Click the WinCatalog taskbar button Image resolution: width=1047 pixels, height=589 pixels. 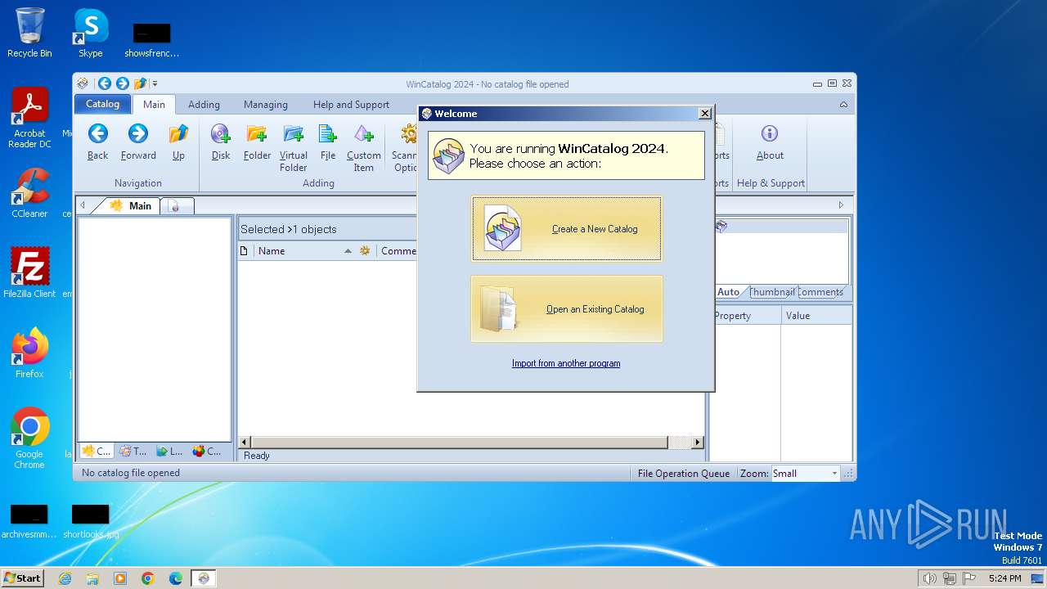click(x=204, y=578)
